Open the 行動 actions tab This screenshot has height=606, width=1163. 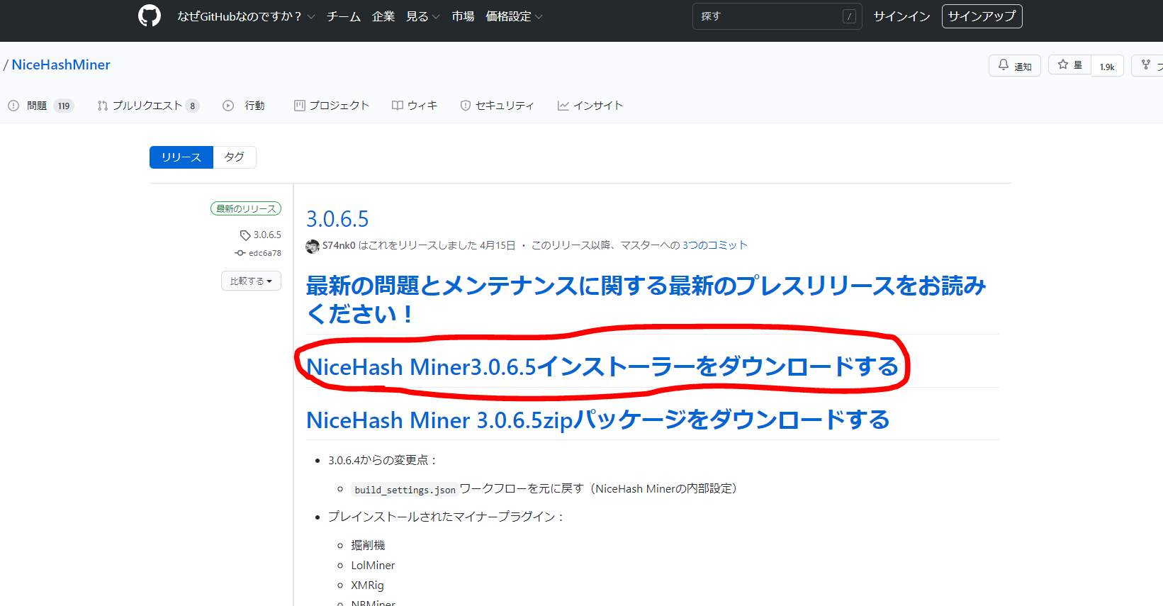point(244,106)
